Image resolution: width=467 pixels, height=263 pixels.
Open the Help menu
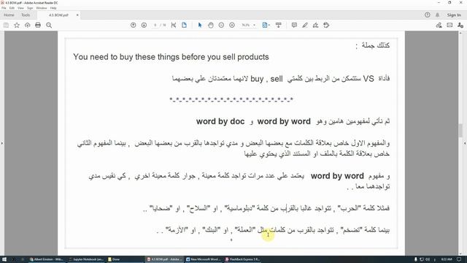pos(53,8)
